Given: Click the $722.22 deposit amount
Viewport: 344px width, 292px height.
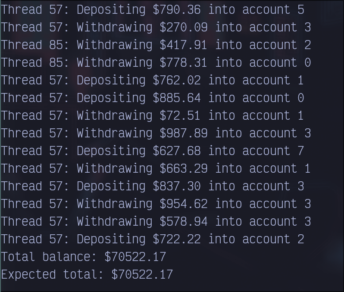Looking at the screenshot, I should tap(177, 239).
